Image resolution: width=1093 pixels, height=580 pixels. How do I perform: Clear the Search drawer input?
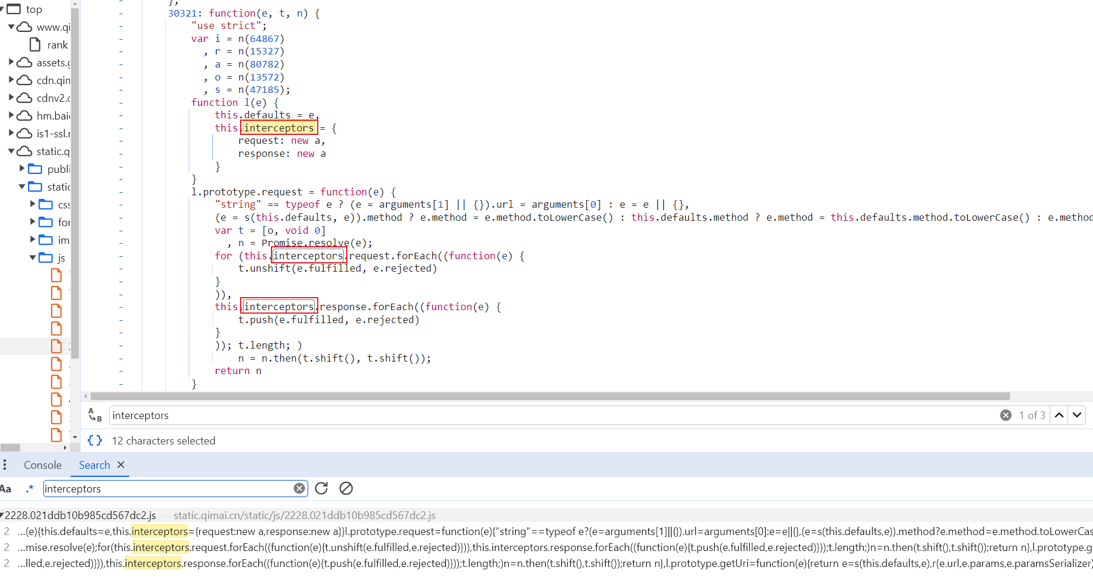299,488
